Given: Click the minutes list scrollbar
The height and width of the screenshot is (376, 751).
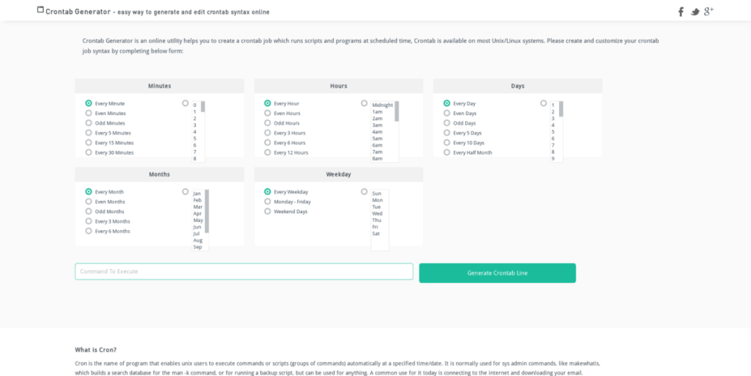Looking at the screenshot, I should tap(202, 108).
